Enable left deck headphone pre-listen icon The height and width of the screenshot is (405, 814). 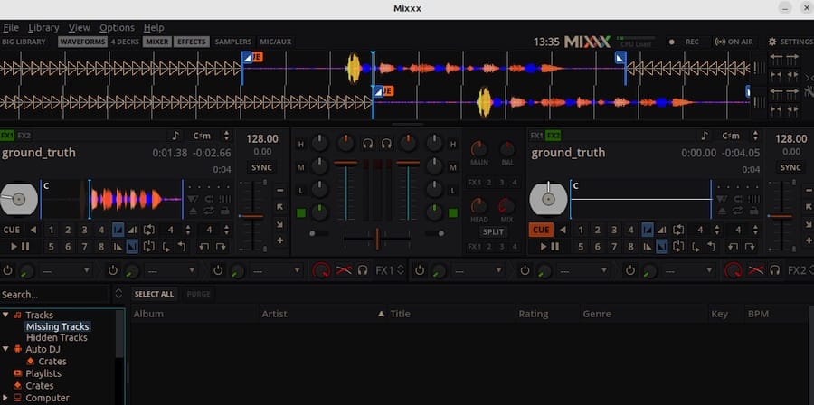click(x=368, y=143)
